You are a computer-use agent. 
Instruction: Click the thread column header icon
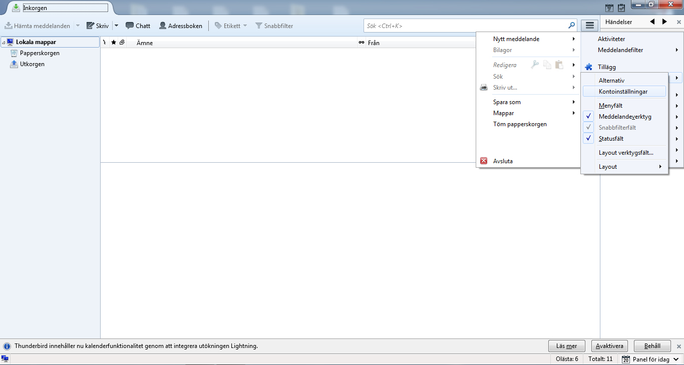click(105, 43)
